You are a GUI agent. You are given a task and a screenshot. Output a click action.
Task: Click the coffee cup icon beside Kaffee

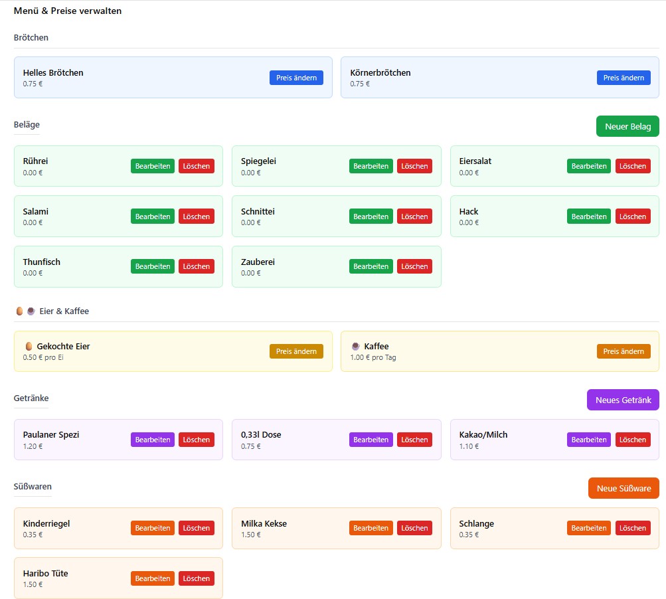pos(355,346)
